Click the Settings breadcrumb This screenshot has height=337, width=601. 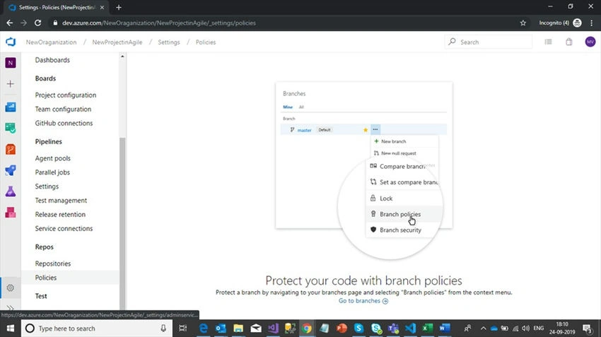[x=169, y=42]
